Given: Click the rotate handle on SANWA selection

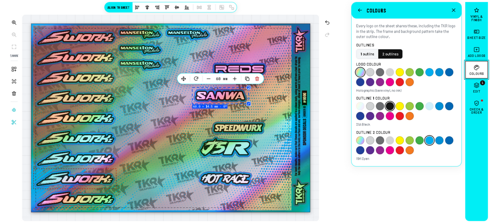Looking at the screenshot, I should pyautogui.click(x=248, y=88).
